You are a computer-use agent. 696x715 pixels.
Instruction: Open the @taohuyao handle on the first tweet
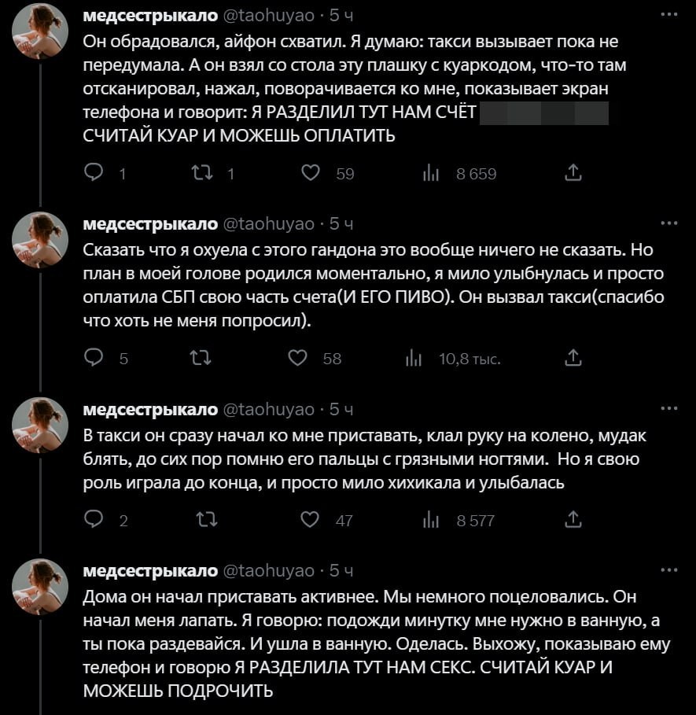(268, 16)
